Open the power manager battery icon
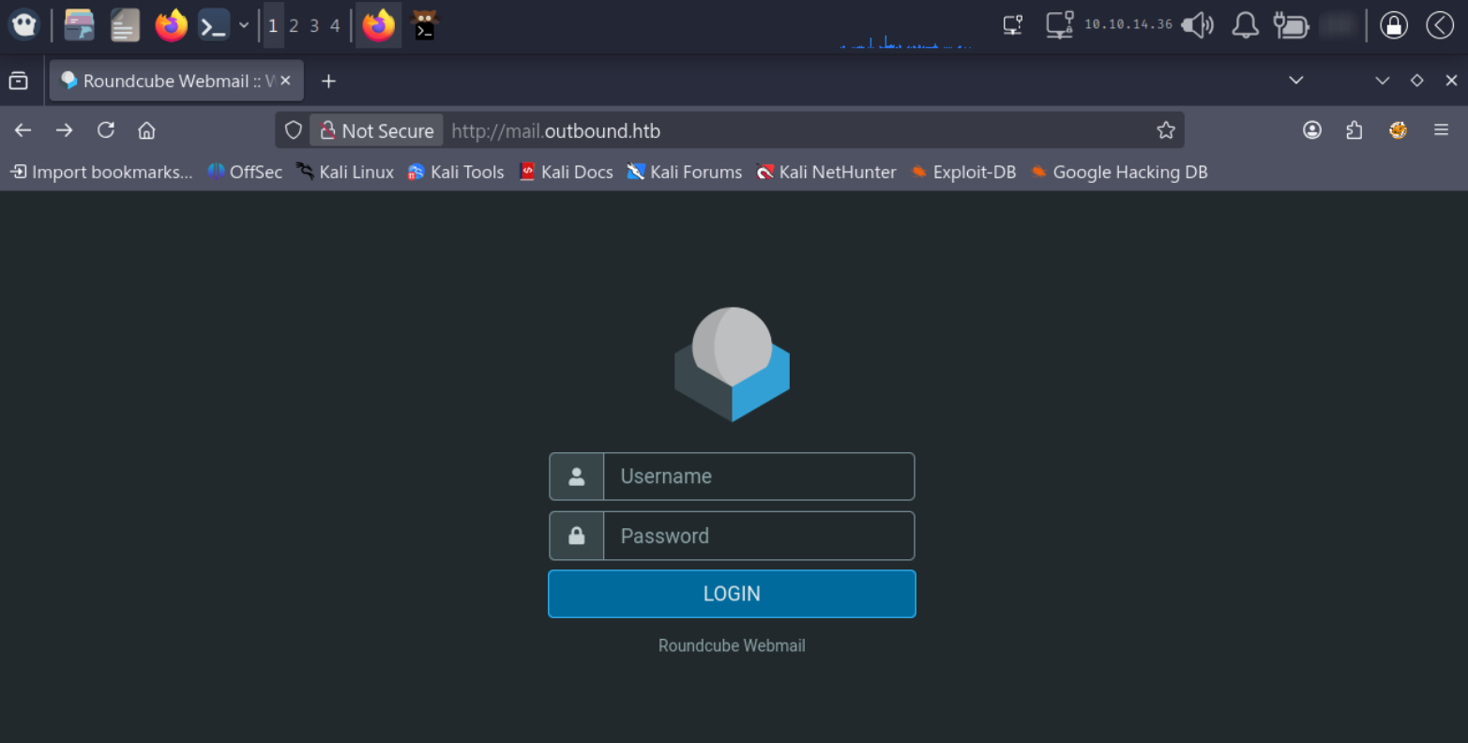Image resolution: width=1468 pixels, height=743 pixels. coord(1291,25)
